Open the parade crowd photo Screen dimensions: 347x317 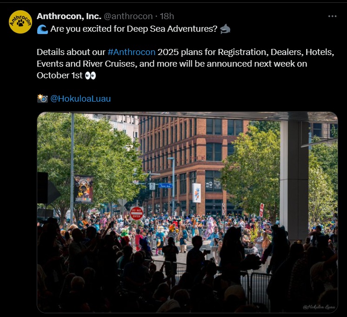pyautogui.click(x=187, y=212)
